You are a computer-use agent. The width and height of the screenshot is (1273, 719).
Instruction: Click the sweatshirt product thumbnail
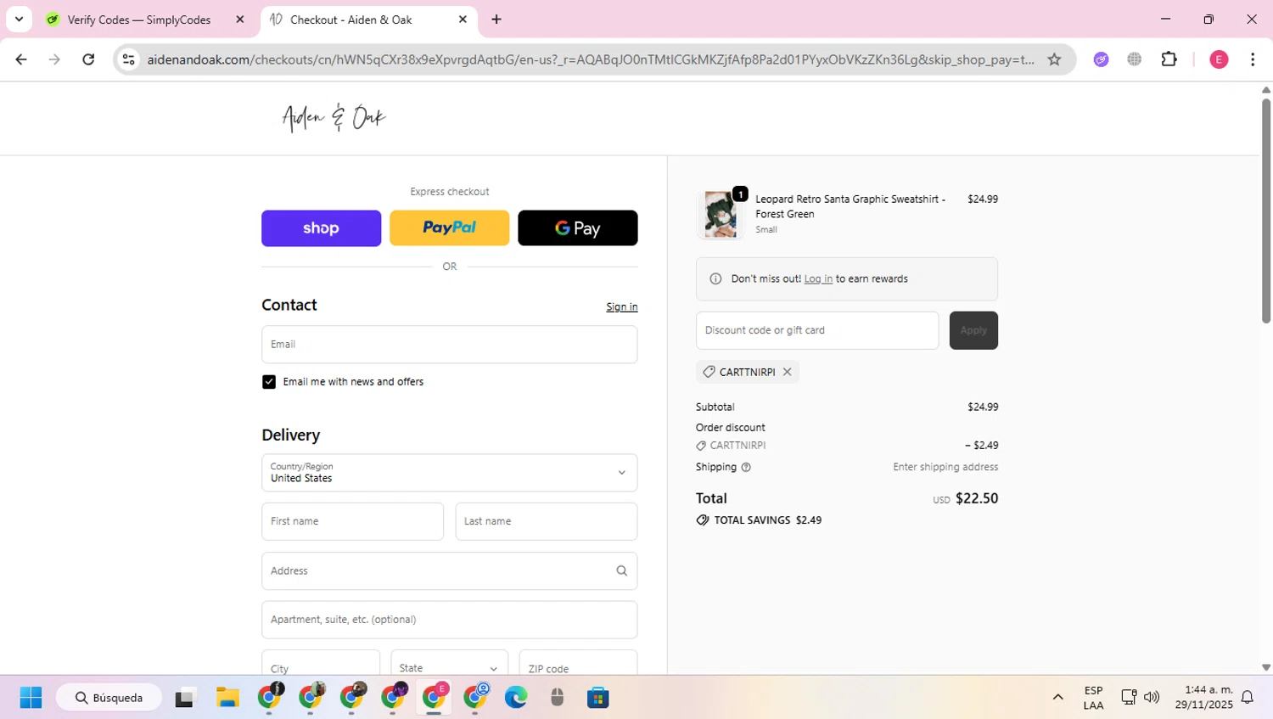(721, 214)
